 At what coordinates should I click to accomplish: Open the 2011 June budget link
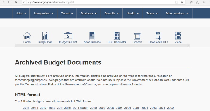tap(64, 108)
